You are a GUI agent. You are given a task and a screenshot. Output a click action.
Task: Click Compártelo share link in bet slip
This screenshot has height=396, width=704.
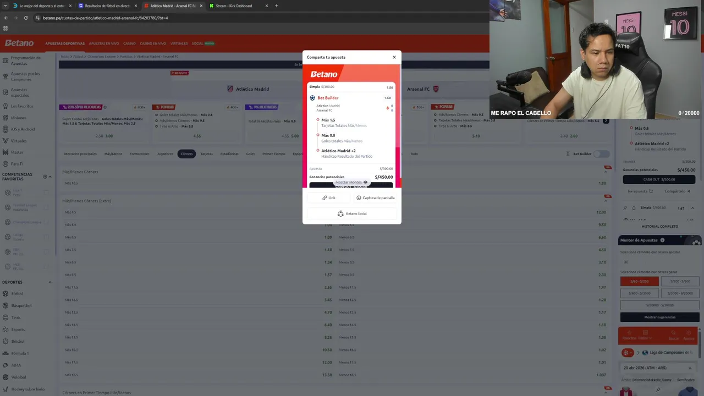(677, 191)
